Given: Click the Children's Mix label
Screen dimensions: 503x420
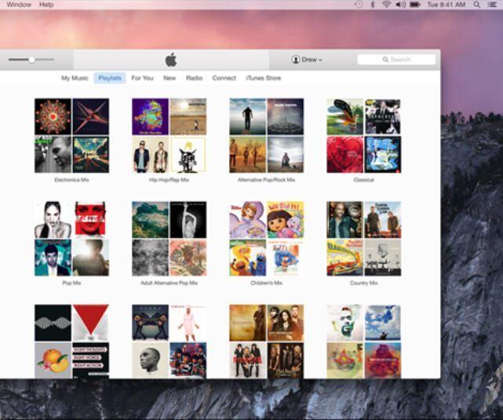Looking at the screenshot, I should 266,283.
